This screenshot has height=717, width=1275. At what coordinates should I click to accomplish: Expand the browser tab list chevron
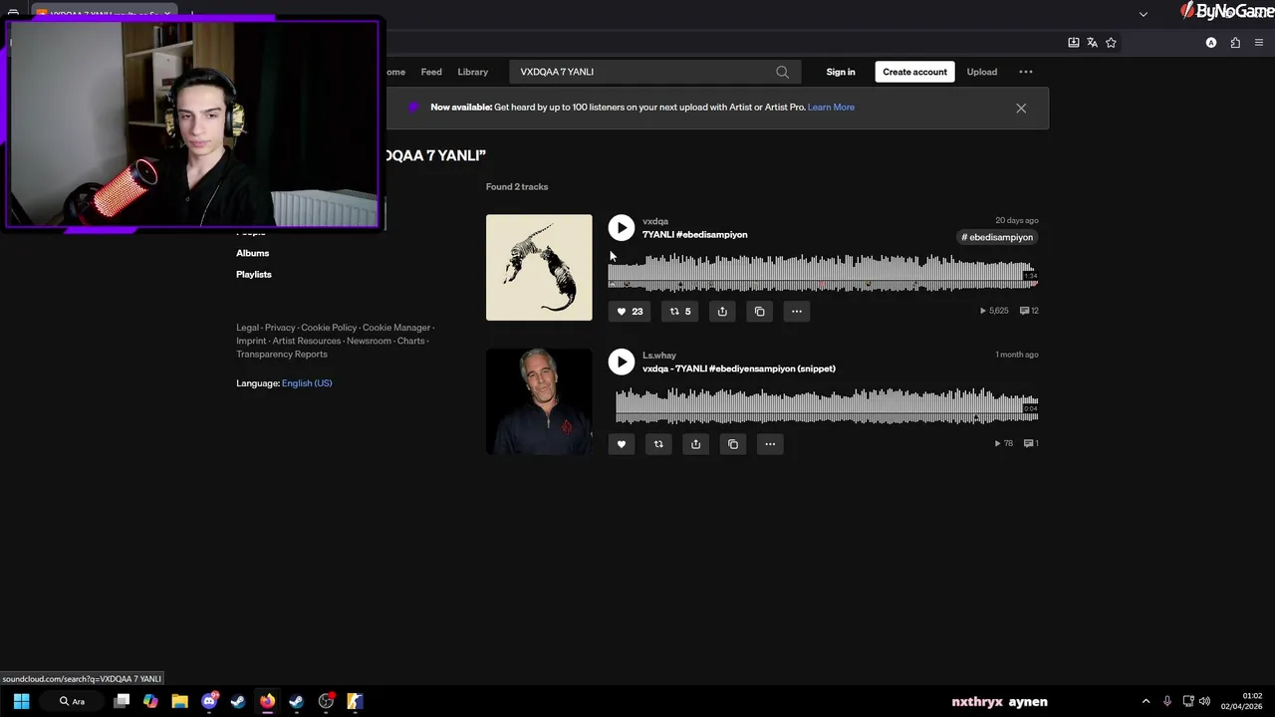tap(1144, 14)
